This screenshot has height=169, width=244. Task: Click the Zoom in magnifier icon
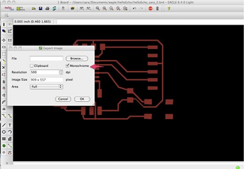point(105,8)
